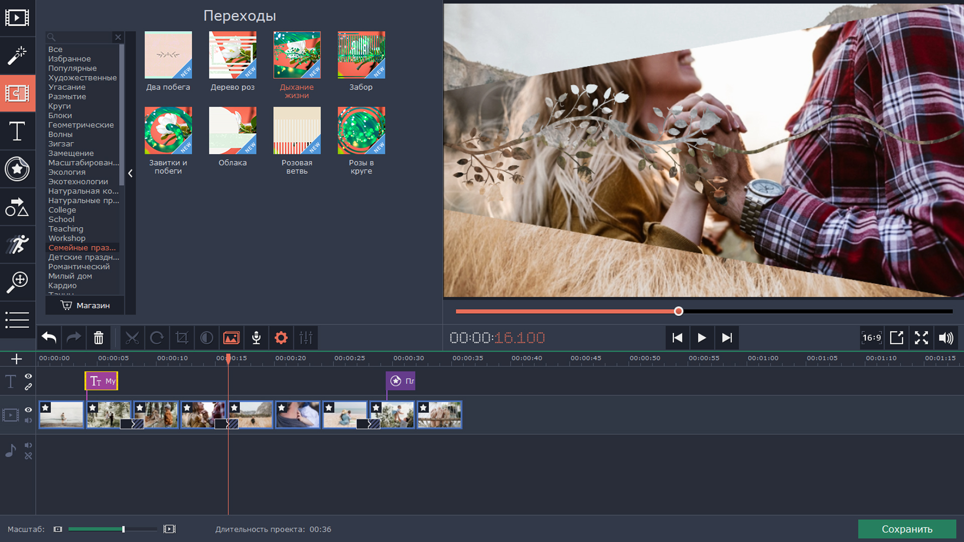The image size is (964, 542).
Task: Collapse the transitions category list
Action: coord(130,173)
